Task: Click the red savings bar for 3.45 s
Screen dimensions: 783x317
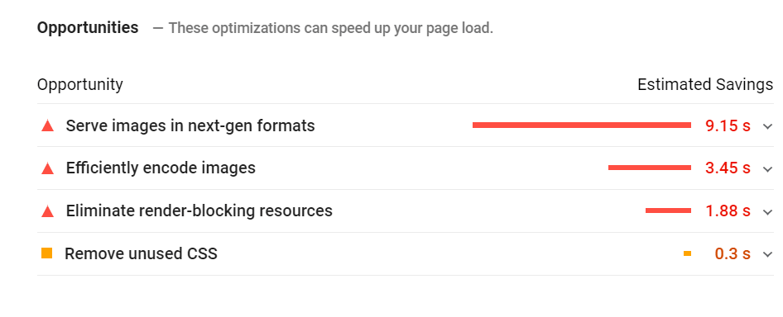Action: [650, 168]
